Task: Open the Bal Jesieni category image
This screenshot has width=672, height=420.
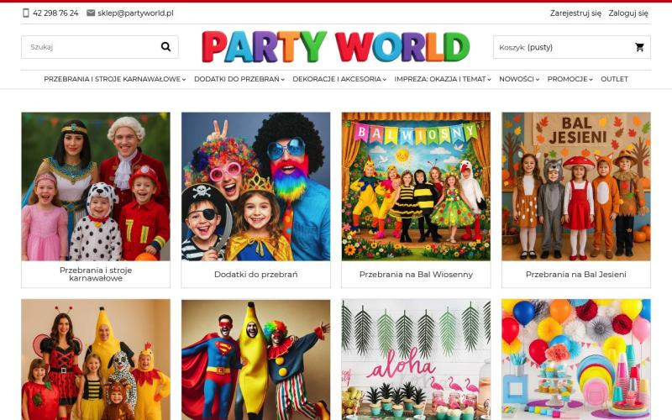Action: pos(575,186)
